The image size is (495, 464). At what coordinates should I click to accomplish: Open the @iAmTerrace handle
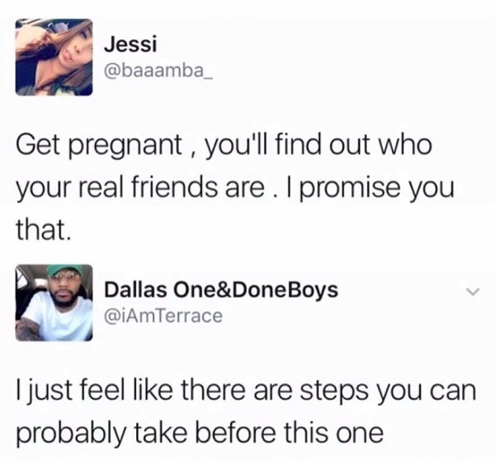[163, 316]
